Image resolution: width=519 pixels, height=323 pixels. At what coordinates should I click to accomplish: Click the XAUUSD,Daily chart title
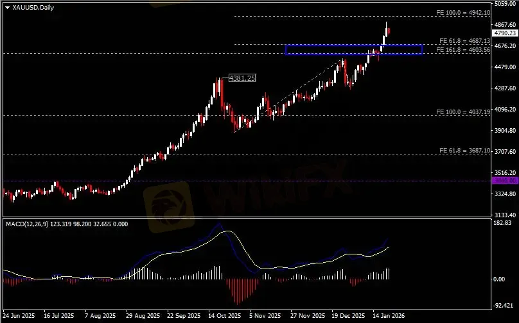pyautogui.click(x=33, y=7)
